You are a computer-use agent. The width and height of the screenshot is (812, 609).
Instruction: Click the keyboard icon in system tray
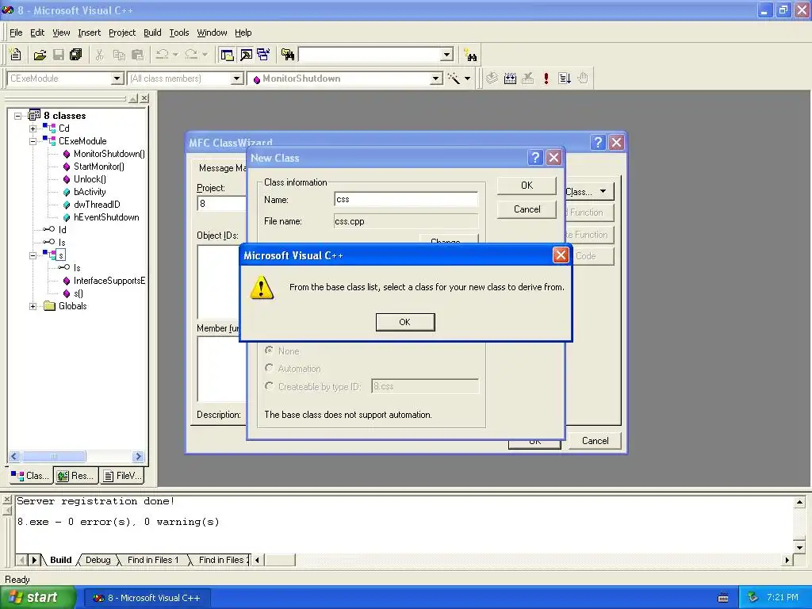point(723,598)
